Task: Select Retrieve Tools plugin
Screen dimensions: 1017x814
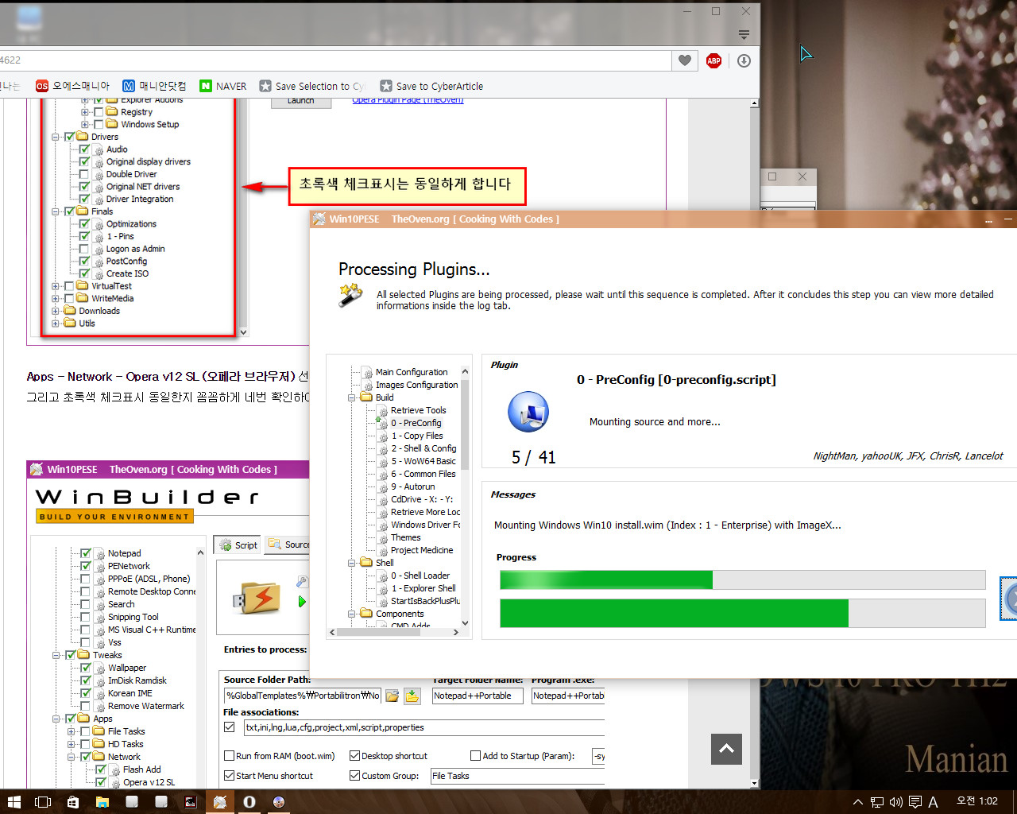Action: click(x=418, y=410)
